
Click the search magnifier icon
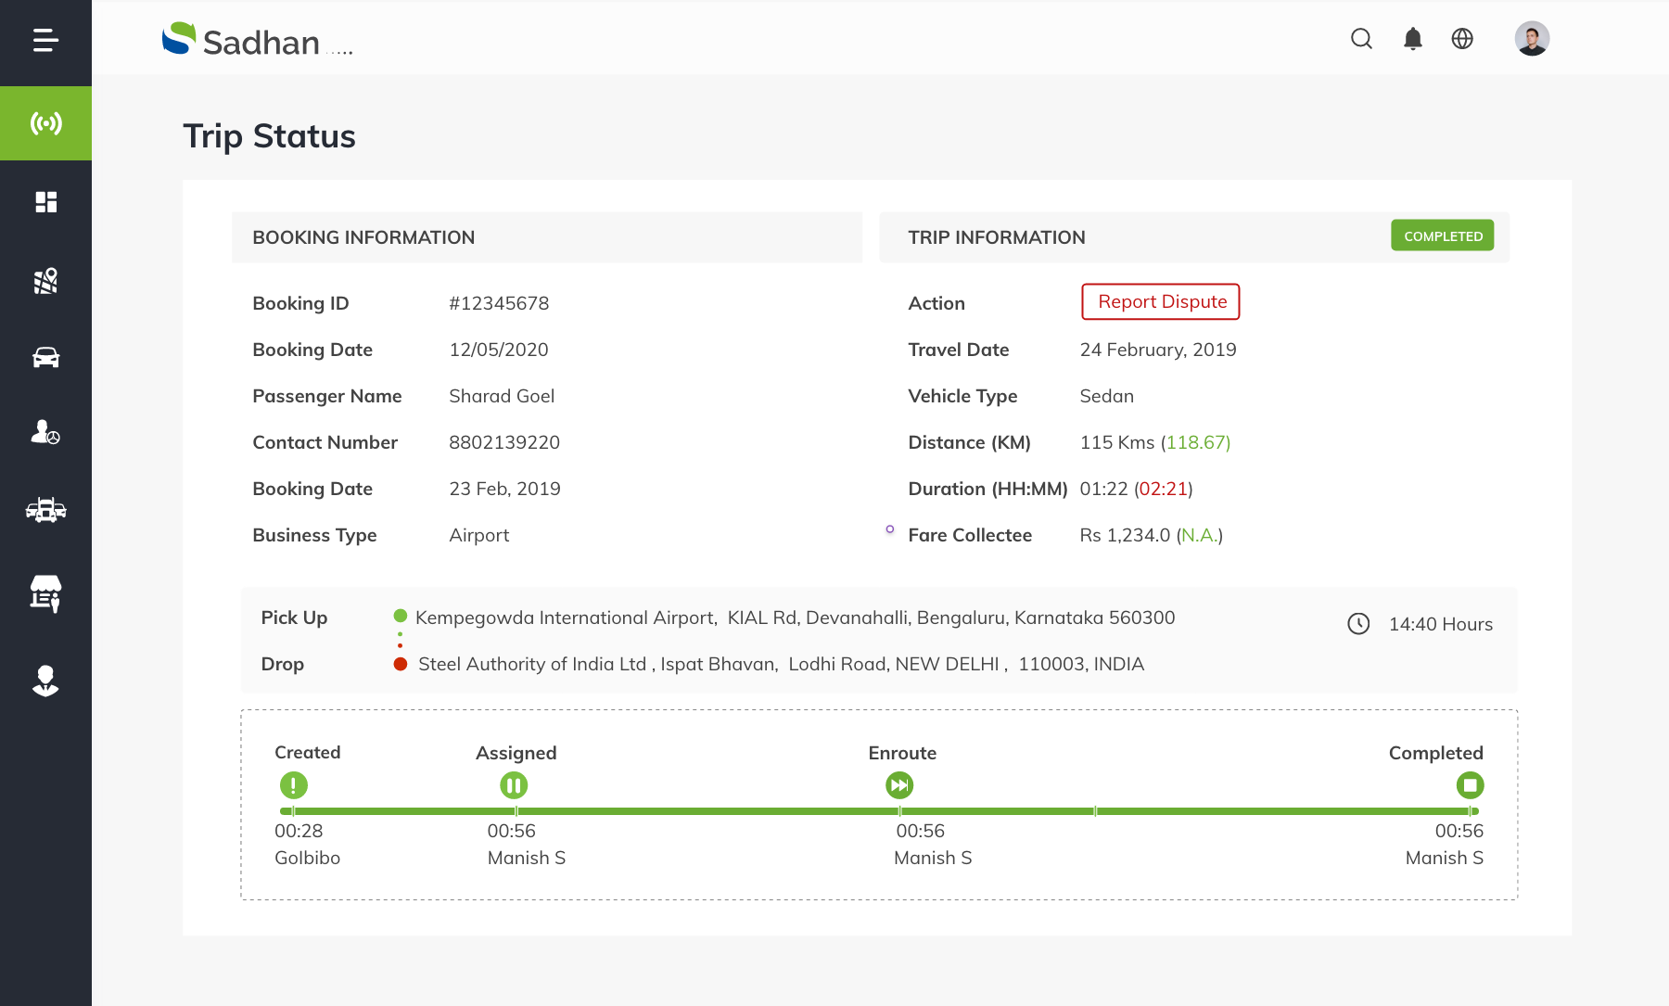[1361, 39]
